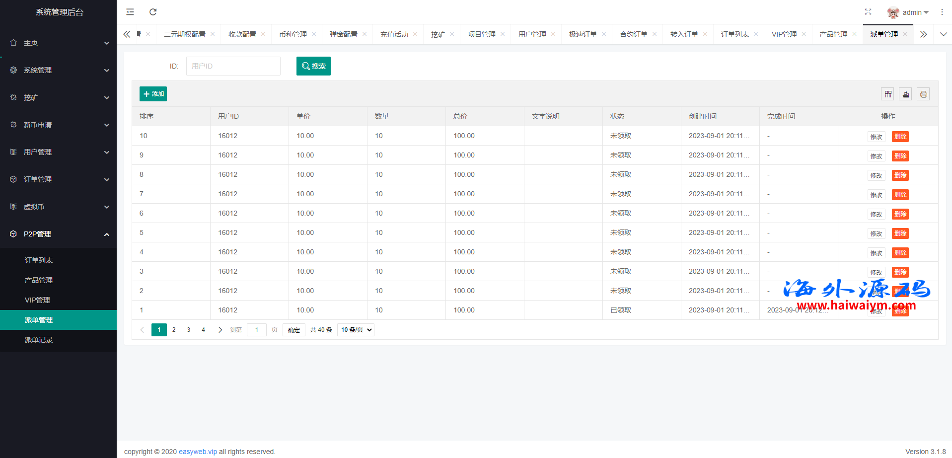The width and height of the screenshot is (952, 458).
Task: Open the three-dot more options icon
Action: coord(942,12)
